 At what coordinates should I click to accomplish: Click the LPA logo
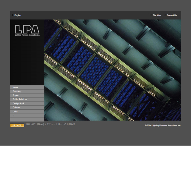pos(27,30)
